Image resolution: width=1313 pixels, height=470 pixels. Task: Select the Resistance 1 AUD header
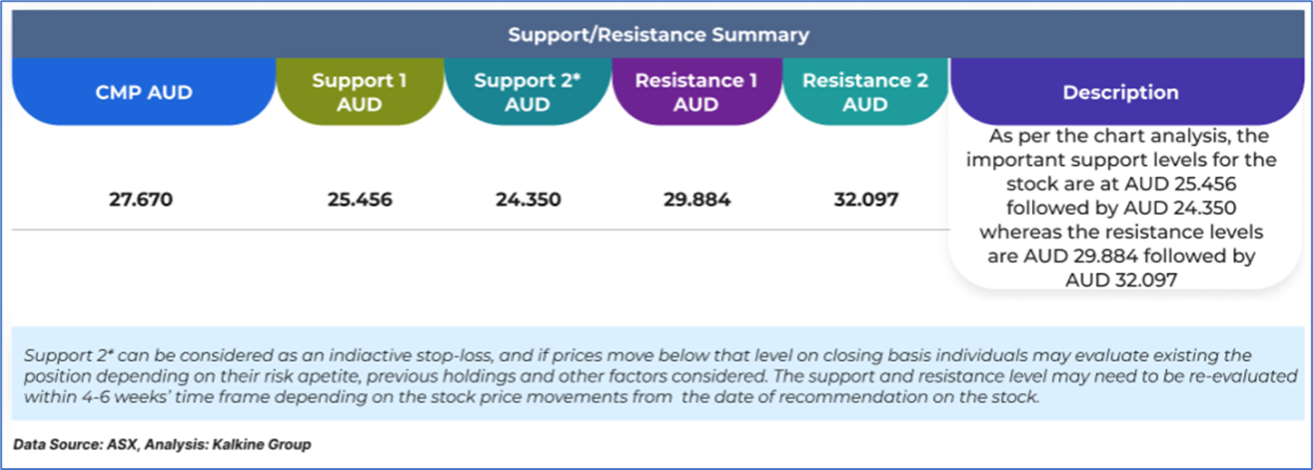pos(695,92)
